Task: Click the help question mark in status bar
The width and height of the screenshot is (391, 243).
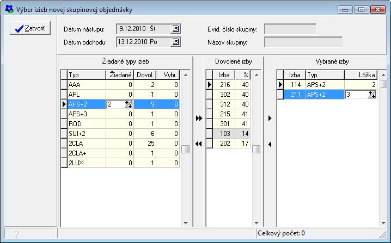Action: click(16, 234)
